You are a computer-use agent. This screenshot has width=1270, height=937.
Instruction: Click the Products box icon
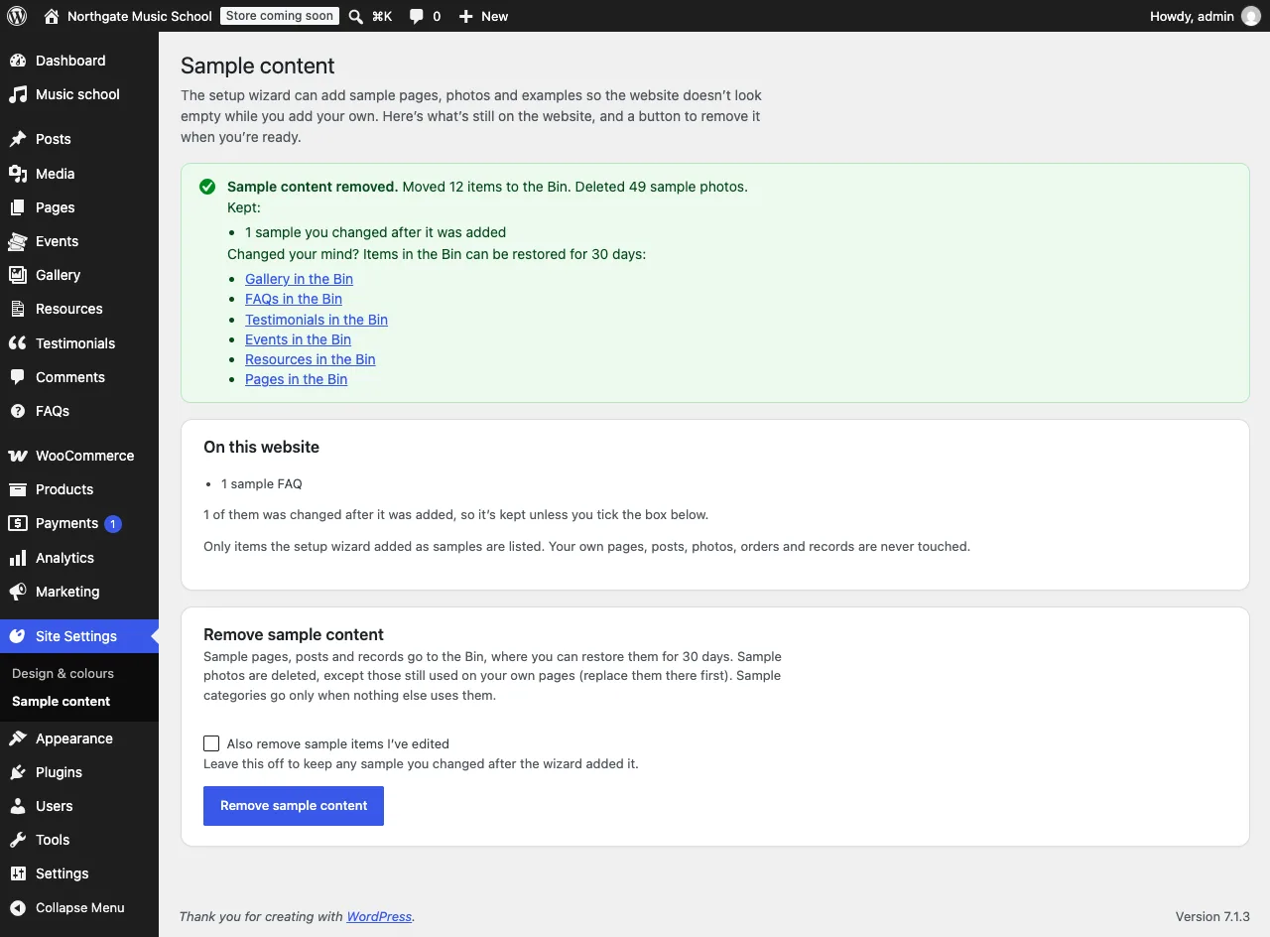coord(18,489)
